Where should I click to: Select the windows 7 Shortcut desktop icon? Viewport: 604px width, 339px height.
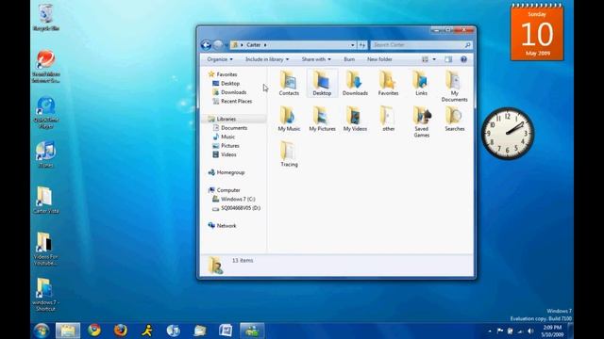click(45, 294)
